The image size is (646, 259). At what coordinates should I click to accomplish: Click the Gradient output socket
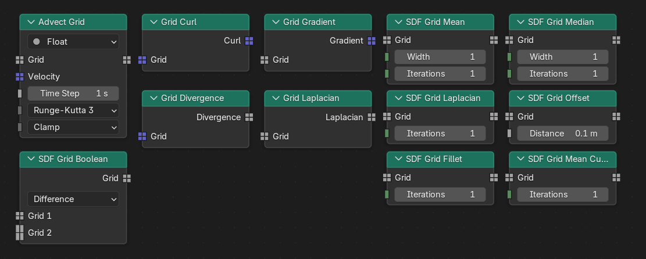click(372, 41)
